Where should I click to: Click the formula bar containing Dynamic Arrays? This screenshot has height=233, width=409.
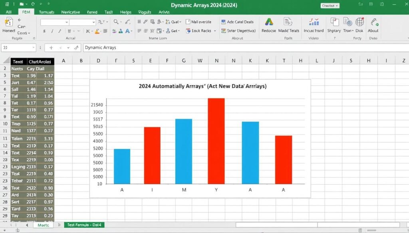click(246, 47)
